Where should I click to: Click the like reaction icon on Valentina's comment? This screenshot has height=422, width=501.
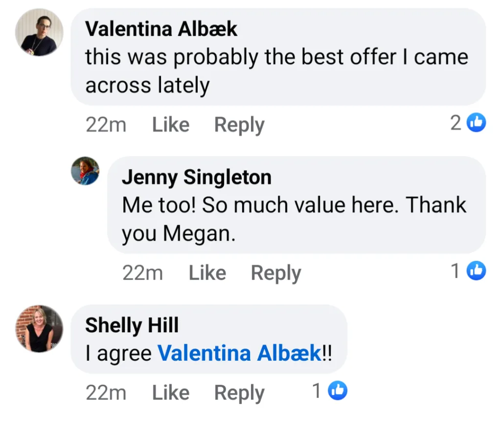click(x=477, y=123)
